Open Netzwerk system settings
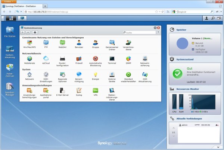This screenshot has height=150, width=224. [x=29, y=76]
